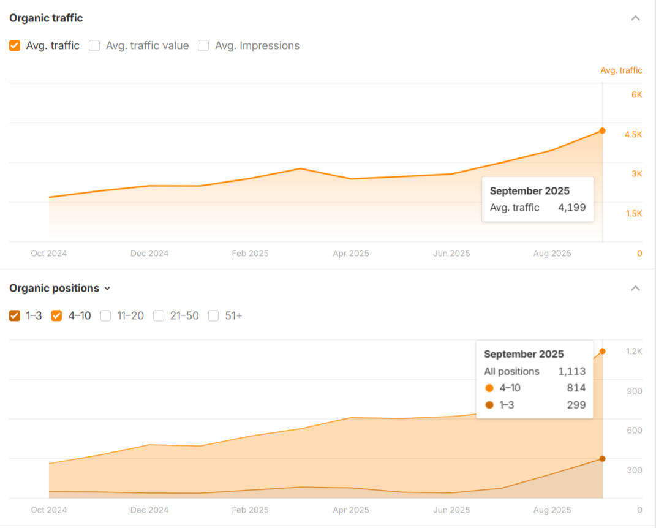
Task: Click Dec 2024 label on positions chart
Action: tap(149, 510)
